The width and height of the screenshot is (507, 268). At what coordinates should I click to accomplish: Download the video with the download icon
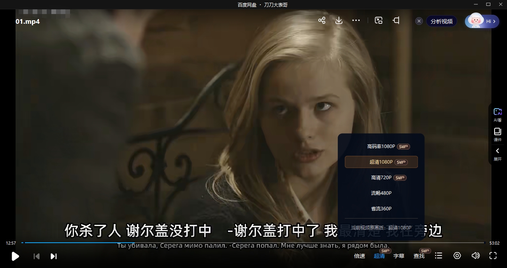[339, 21]
